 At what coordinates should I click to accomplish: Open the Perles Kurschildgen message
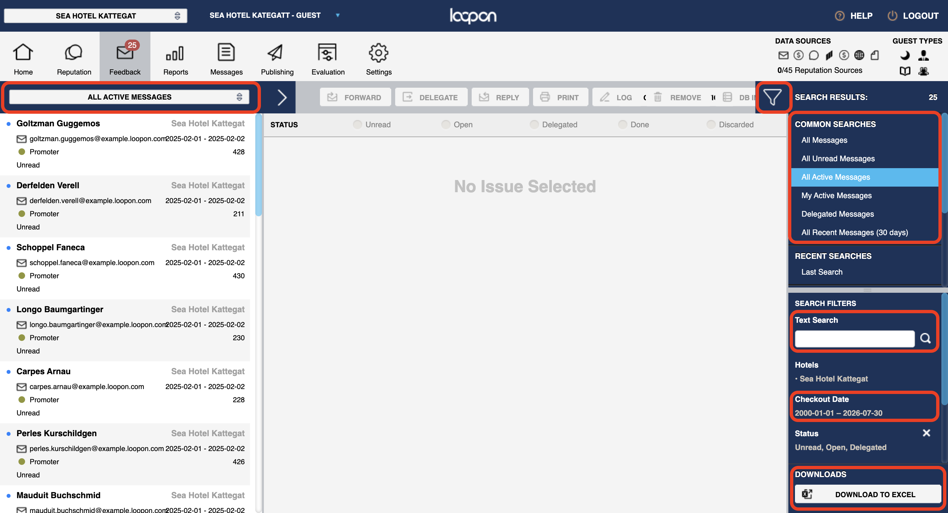pos(125,454)
